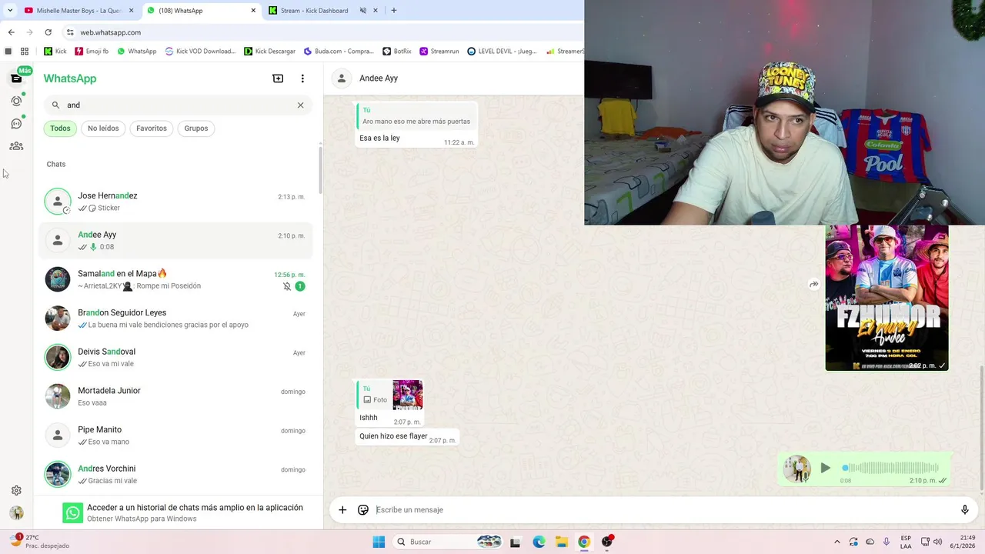Forward the FZ Humor flyer image

click(x=813, y=285)
